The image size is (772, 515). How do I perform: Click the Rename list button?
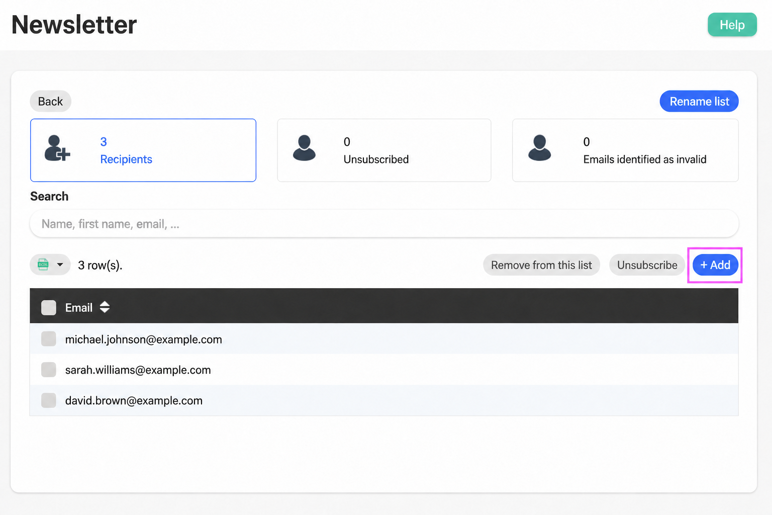coord(699,102)
